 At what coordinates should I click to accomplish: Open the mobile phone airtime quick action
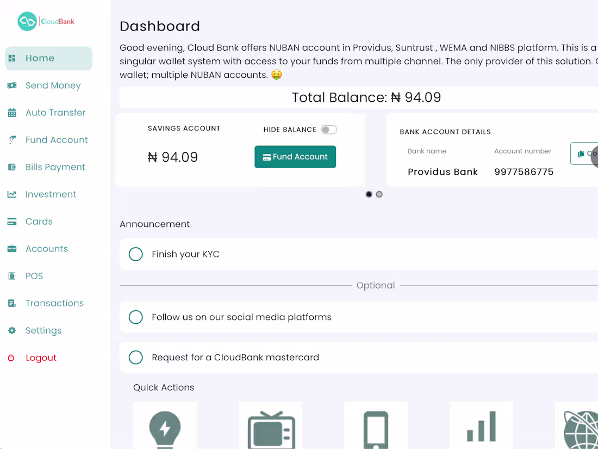[x=376, y=426]
